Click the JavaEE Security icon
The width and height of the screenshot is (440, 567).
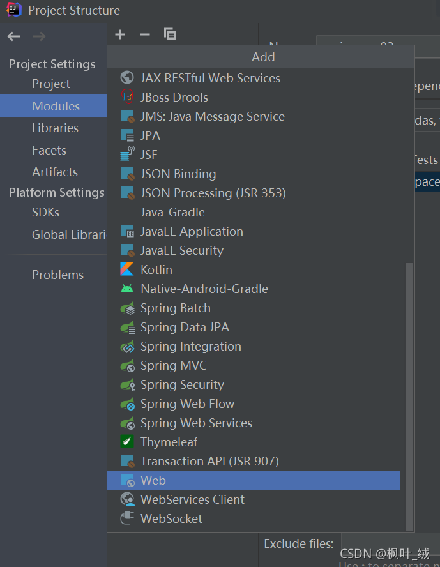(x=127, y=250)
